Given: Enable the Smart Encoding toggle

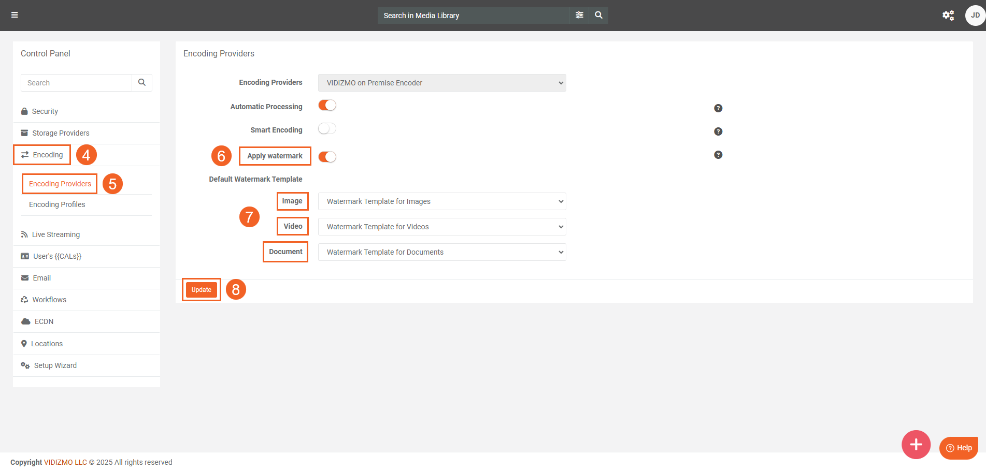Looking at the screenshot, I should point(327,129).
